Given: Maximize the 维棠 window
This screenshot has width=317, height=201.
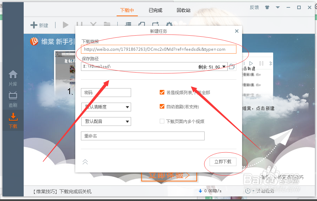Looking at the screenshot, I should [299, 7].
